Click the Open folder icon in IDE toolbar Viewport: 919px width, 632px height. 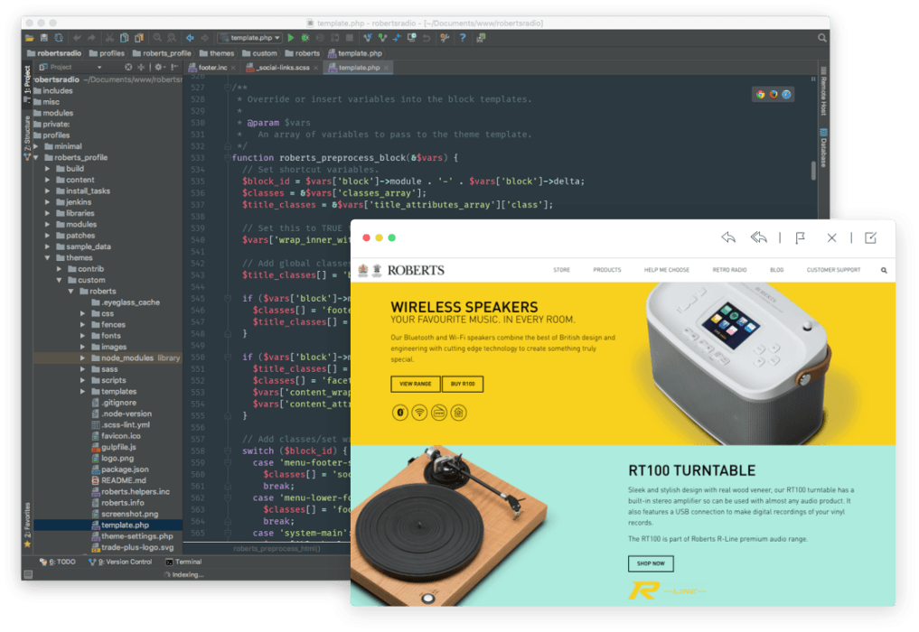29,38
